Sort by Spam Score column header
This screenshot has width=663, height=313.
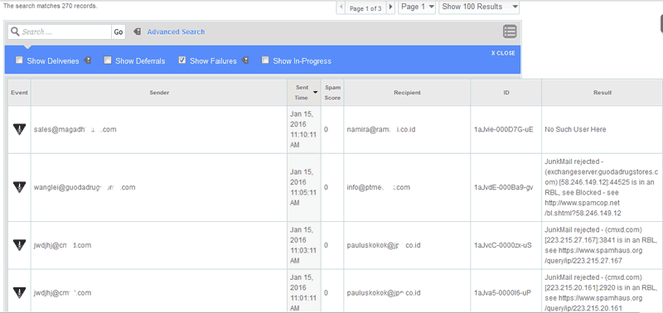[332, 93]
